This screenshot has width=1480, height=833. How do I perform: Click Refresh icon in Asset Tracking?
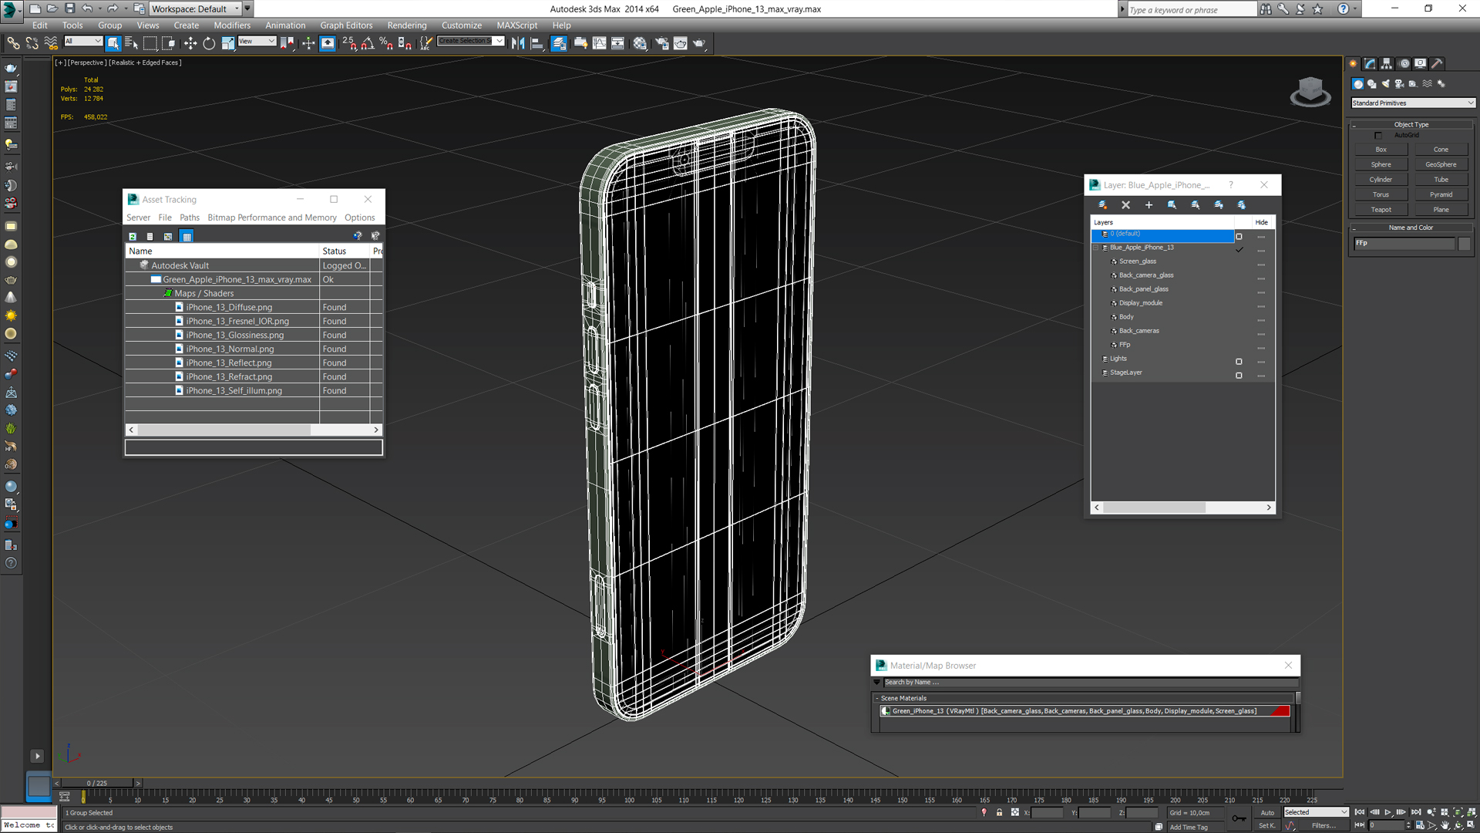click(133, 237)
